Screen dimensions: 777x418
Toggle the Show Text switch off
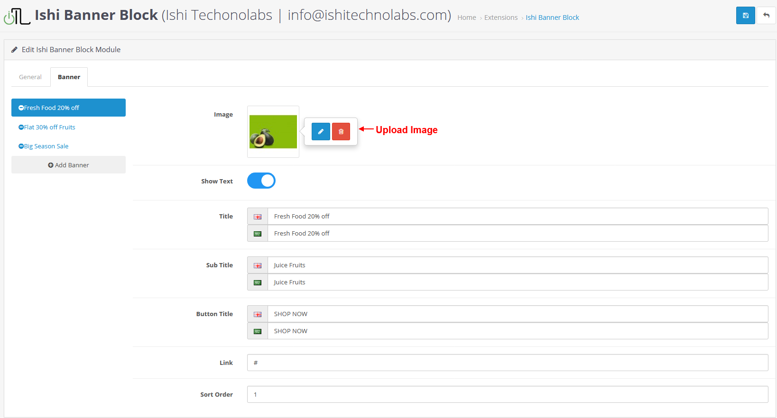[261, 181]
